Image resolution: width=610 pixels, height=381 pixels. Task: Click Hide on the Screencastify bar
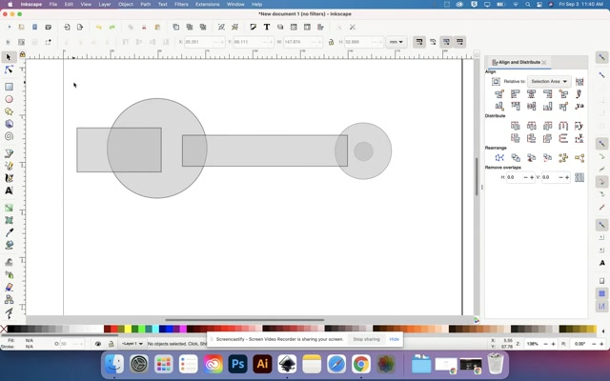394,339
